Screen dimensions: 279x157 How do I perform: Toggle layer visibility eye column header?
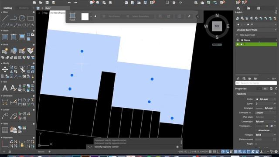pyautogui.click(x=238, y=40)
